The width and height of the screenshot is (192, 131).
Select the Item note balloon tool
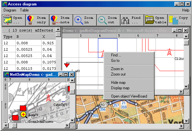point(61,20)
